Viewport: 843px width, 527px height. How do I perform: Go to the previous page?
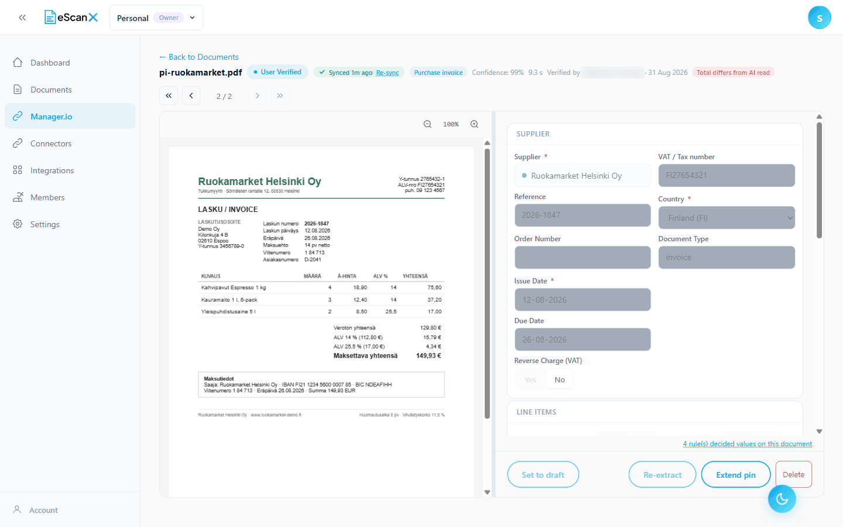(x=191, y=95)
